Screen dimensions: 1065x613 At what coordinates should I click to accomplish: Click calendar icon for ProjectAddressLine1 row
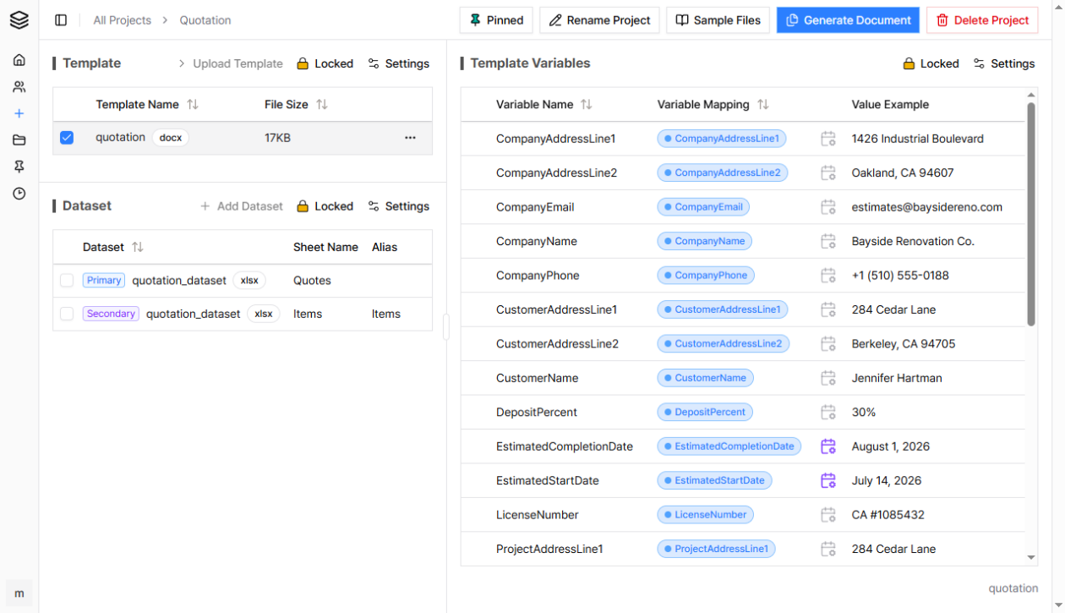828,549
